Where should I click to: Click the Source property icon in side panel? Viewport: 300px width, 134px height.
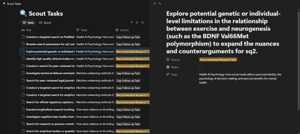pos(168,60)
